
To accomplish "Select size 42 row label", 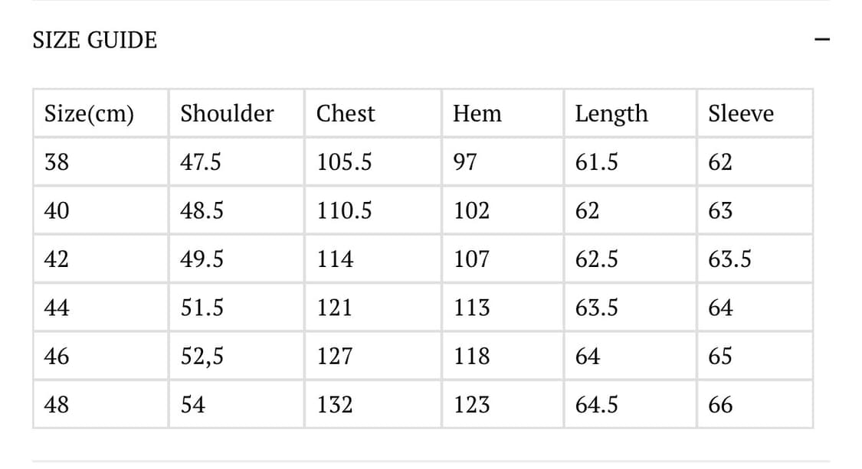I will coord(57,259).
